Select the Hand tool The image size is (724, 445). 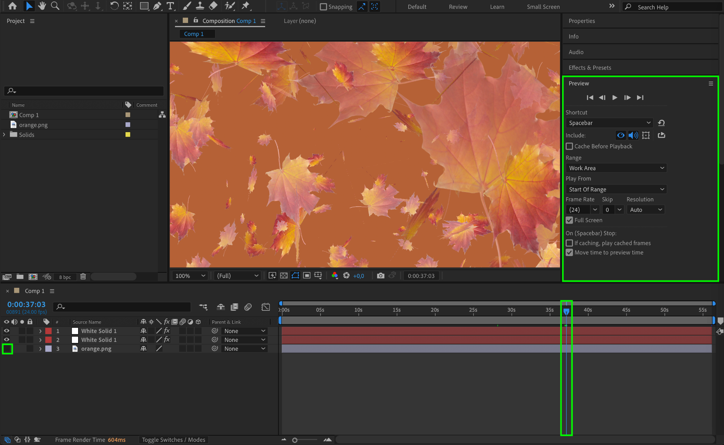click(x=42, y=6)
